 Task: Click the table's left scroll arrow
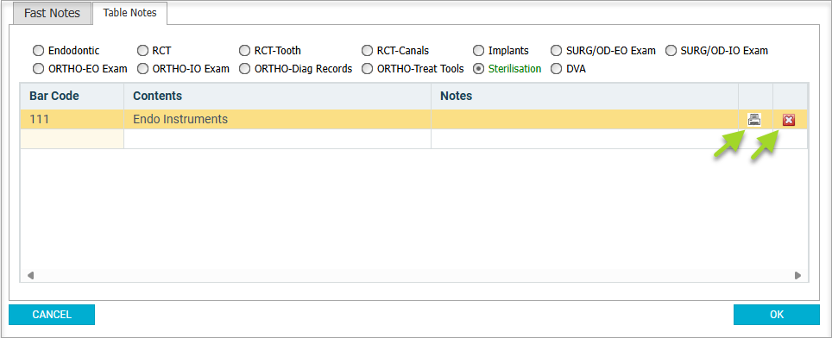click(30, 275)
